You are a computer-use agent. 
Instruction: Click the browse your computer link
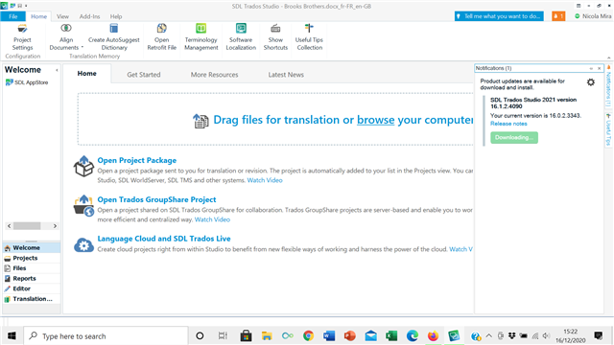point(375,120)
